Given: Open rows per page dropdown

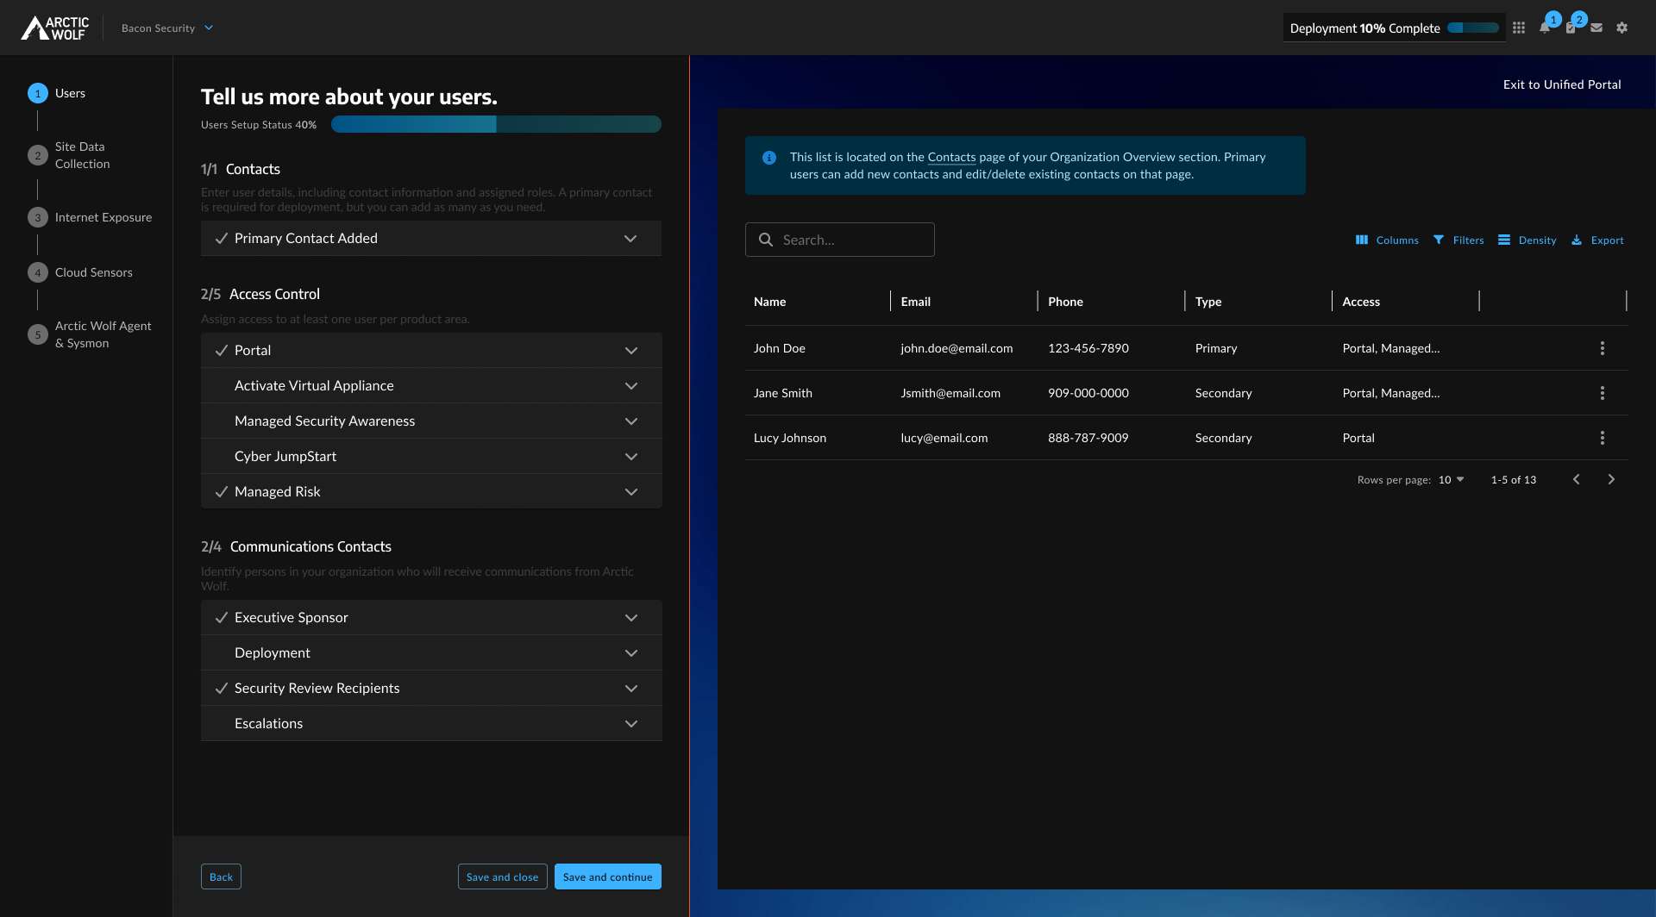Looking at the screenshot, I should (1452, 480).
